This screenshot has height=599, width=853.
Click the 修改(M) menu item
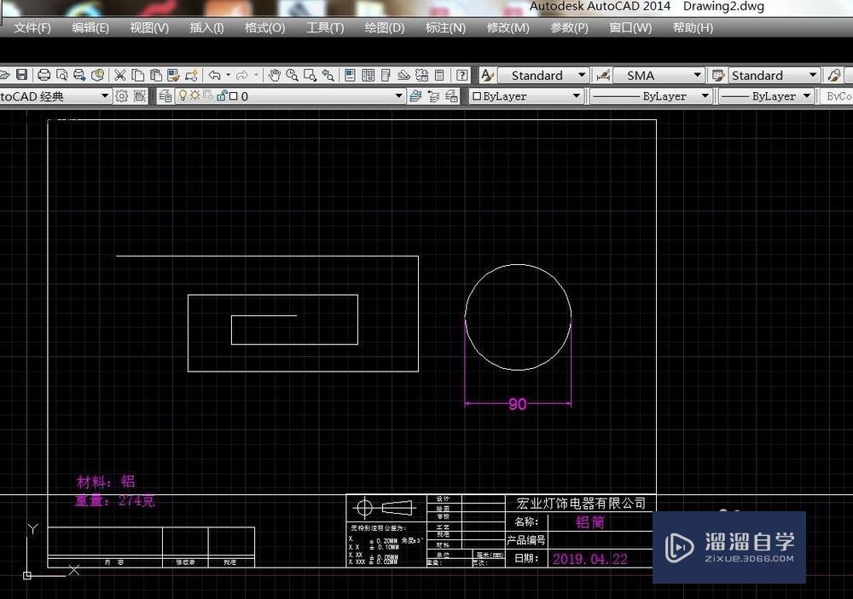pos(508,27)
